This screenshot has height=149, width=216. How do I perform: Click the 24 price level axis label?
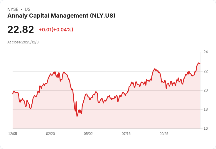(x=205, y=52)
